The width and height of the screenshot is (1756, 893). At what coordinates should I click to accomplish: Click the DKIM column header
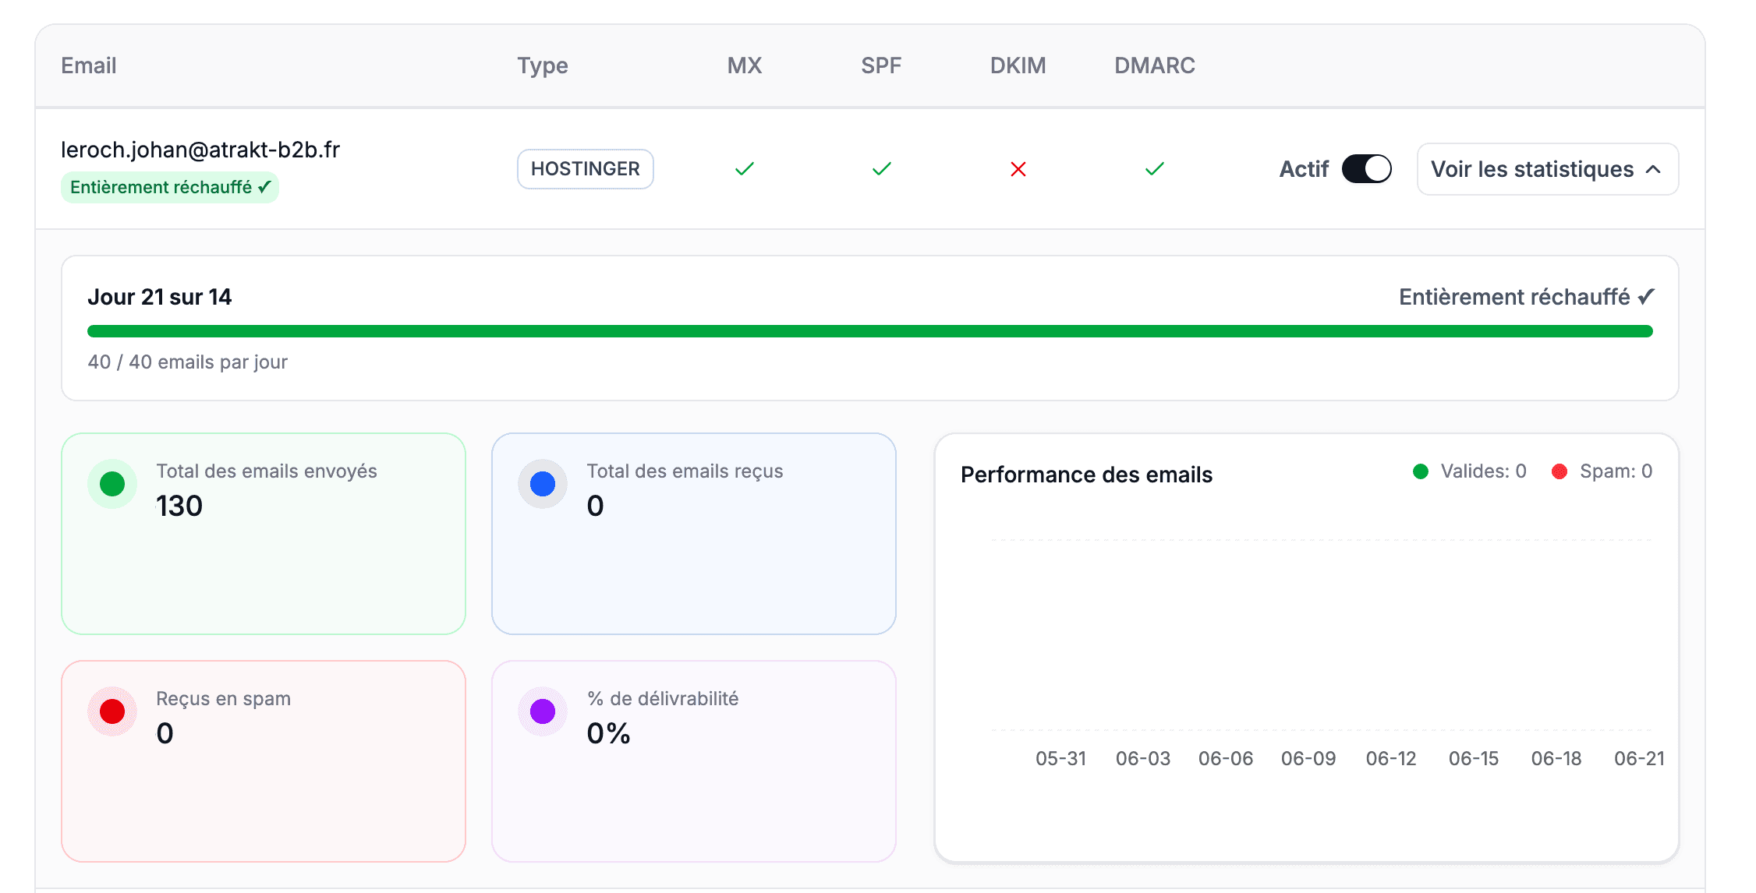point(1018,65)
